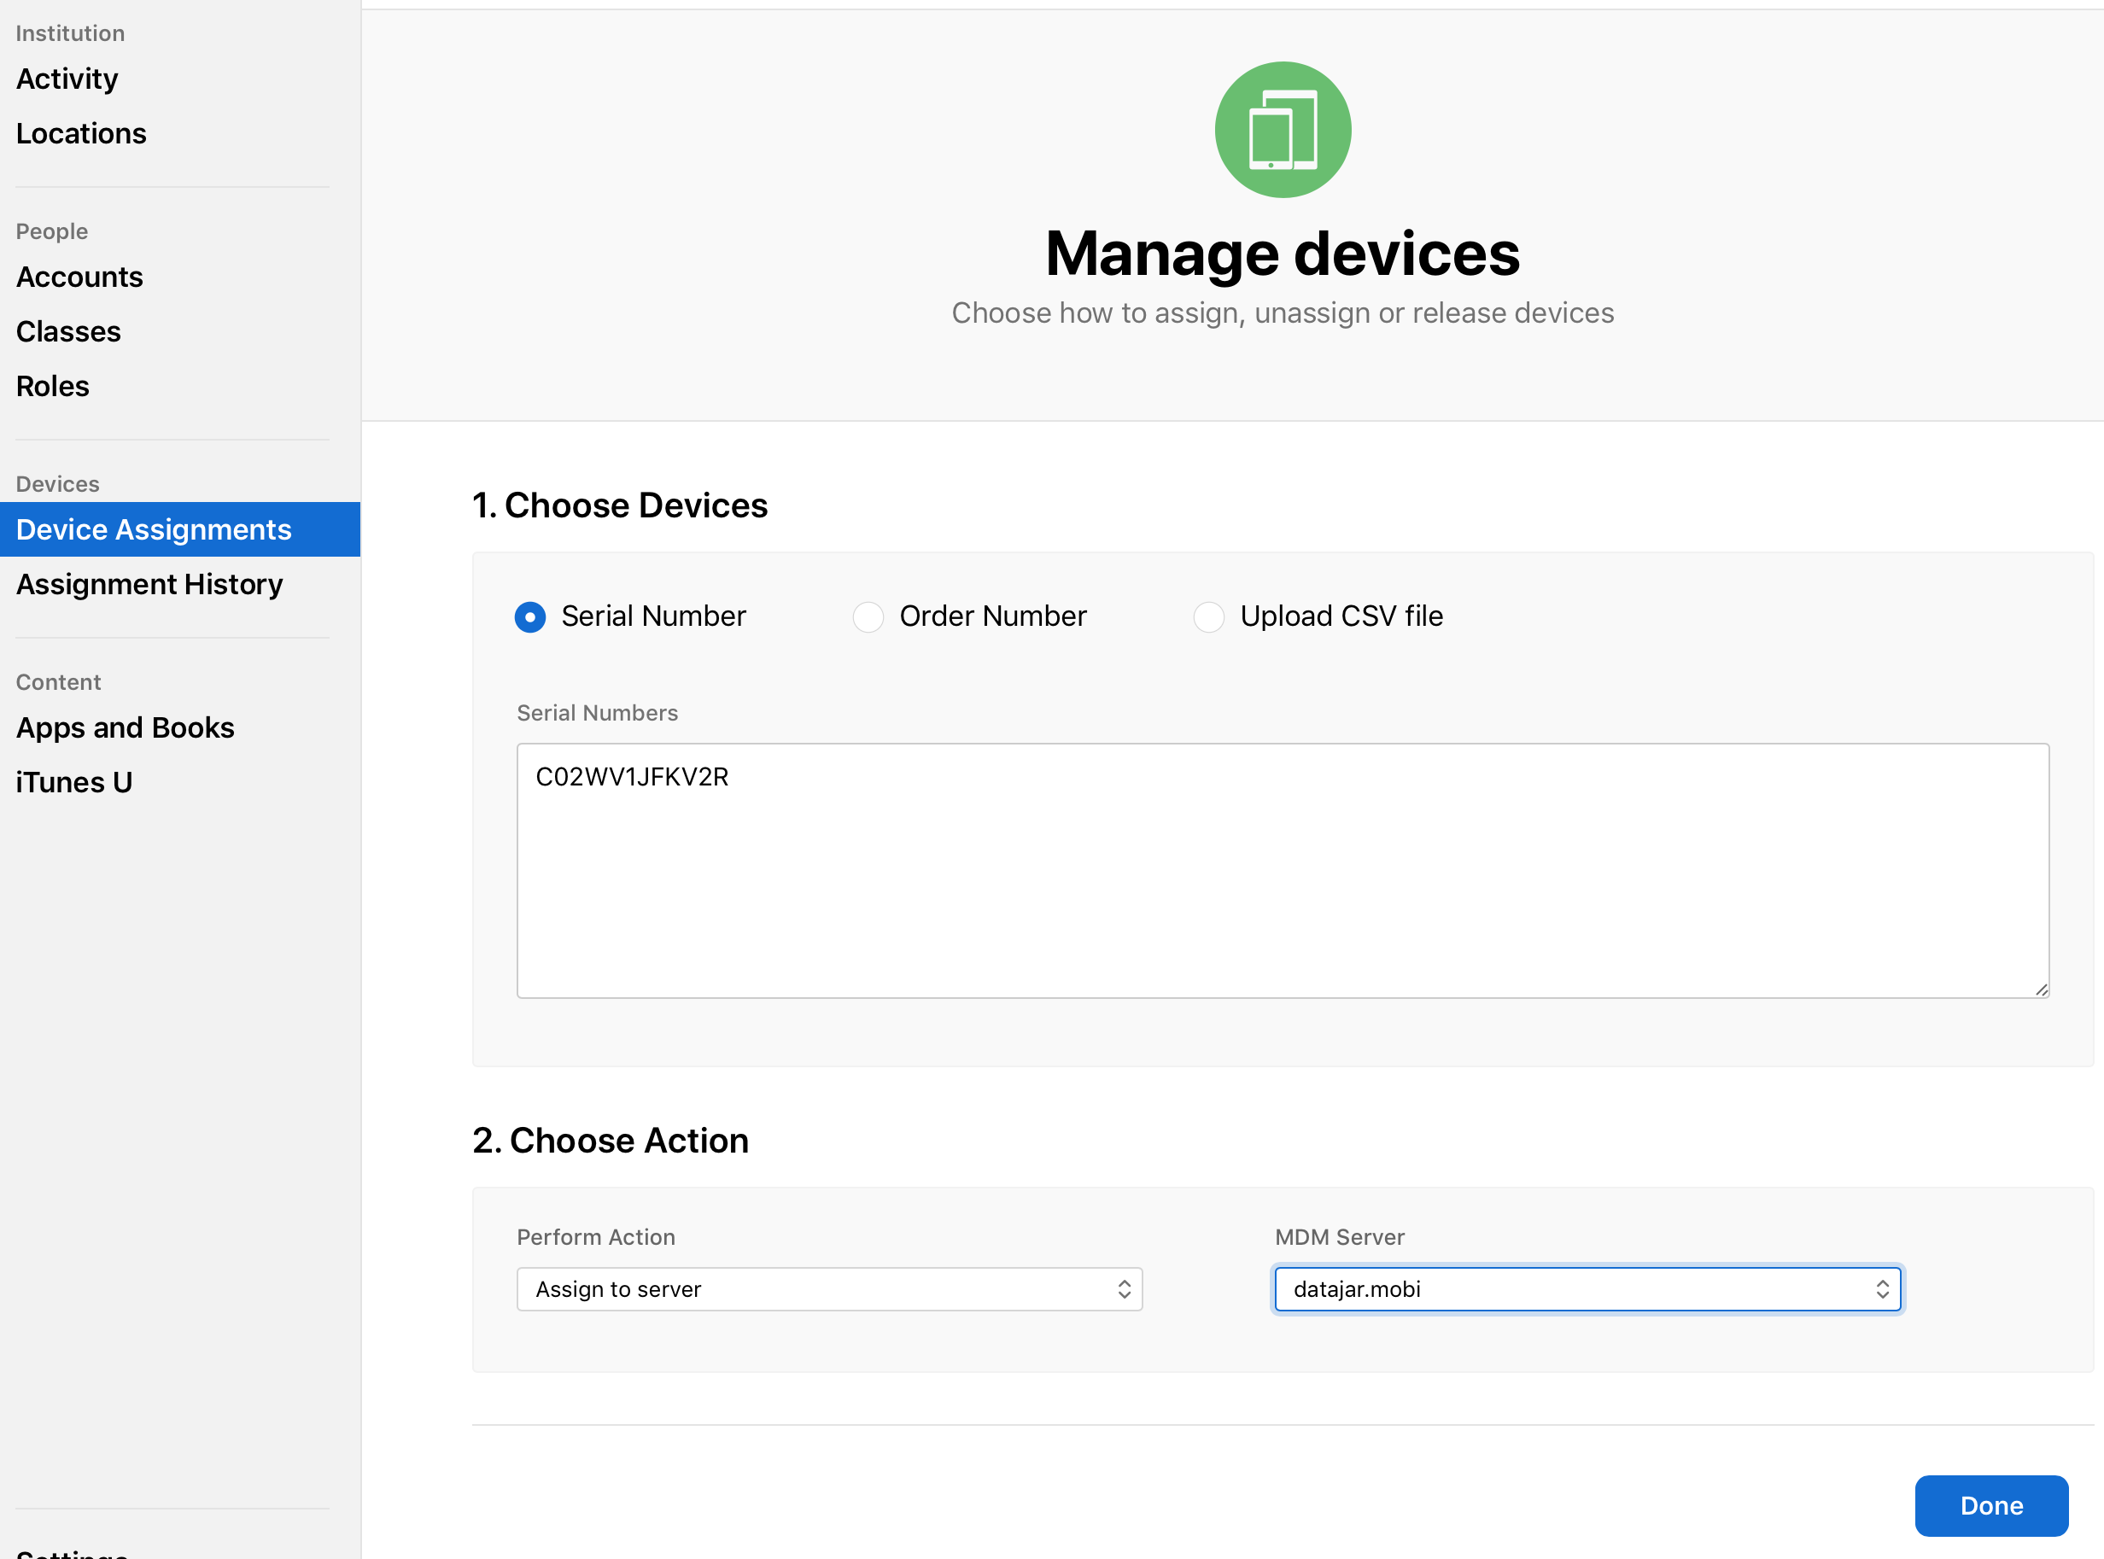Click the Perform Action dropdown arrows
The width and height of the screenshot is (2104, 1559).
click(1125, 1289)
